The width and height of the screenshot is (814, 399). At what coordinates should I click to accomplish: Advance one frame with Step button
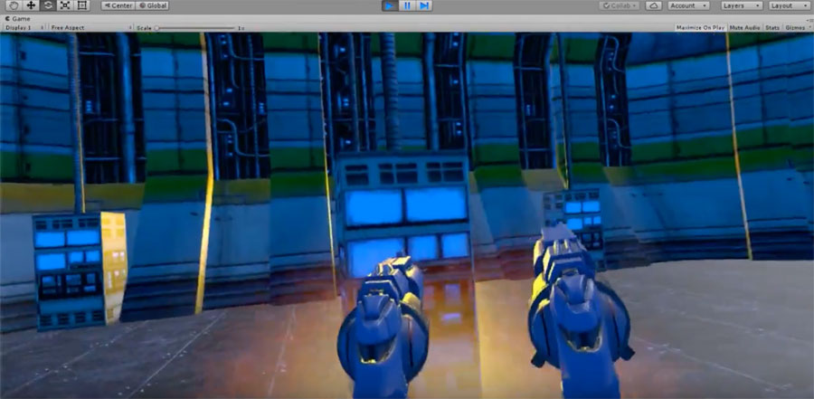point(424,5)
